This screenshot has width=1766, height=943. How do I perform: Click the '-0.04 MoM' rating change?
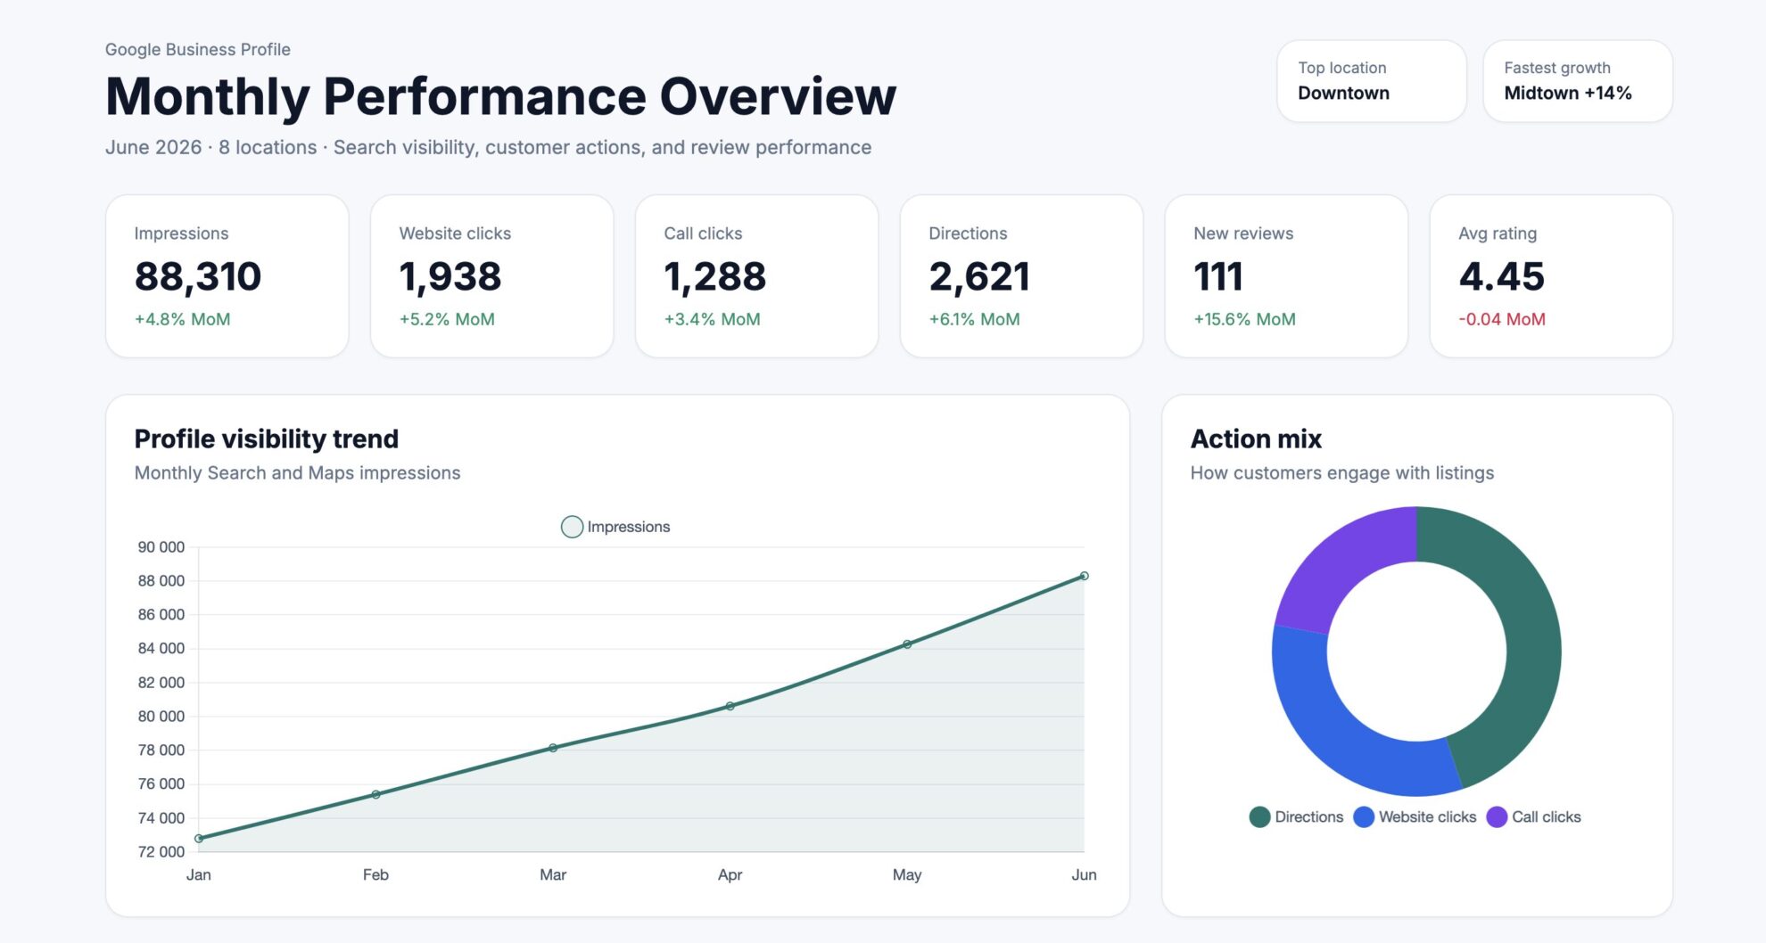(1502, 319)
